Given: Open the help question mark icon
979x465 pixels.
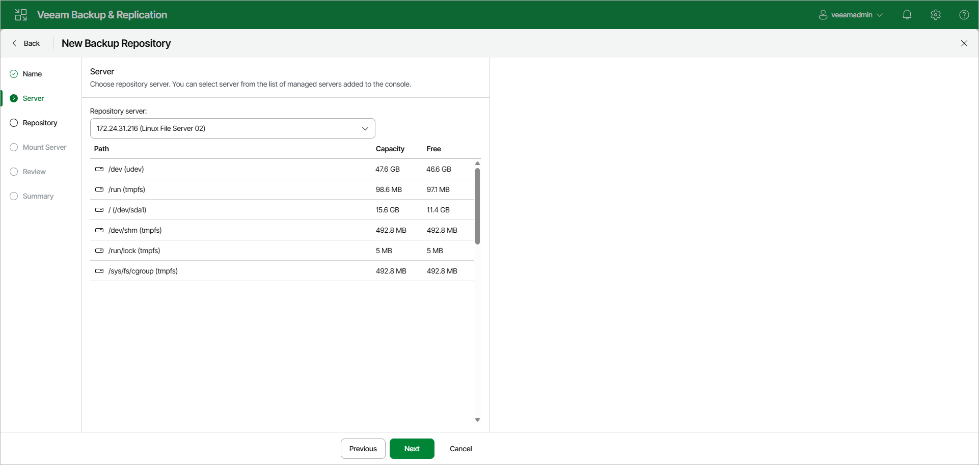Looking at the screenshot, I should [964, 15].
